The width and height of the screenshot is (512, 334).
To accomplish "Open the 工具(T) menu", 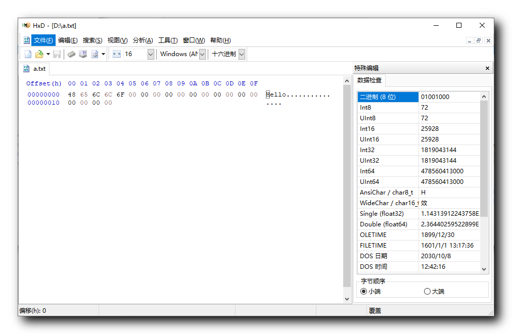I will 168,40.
